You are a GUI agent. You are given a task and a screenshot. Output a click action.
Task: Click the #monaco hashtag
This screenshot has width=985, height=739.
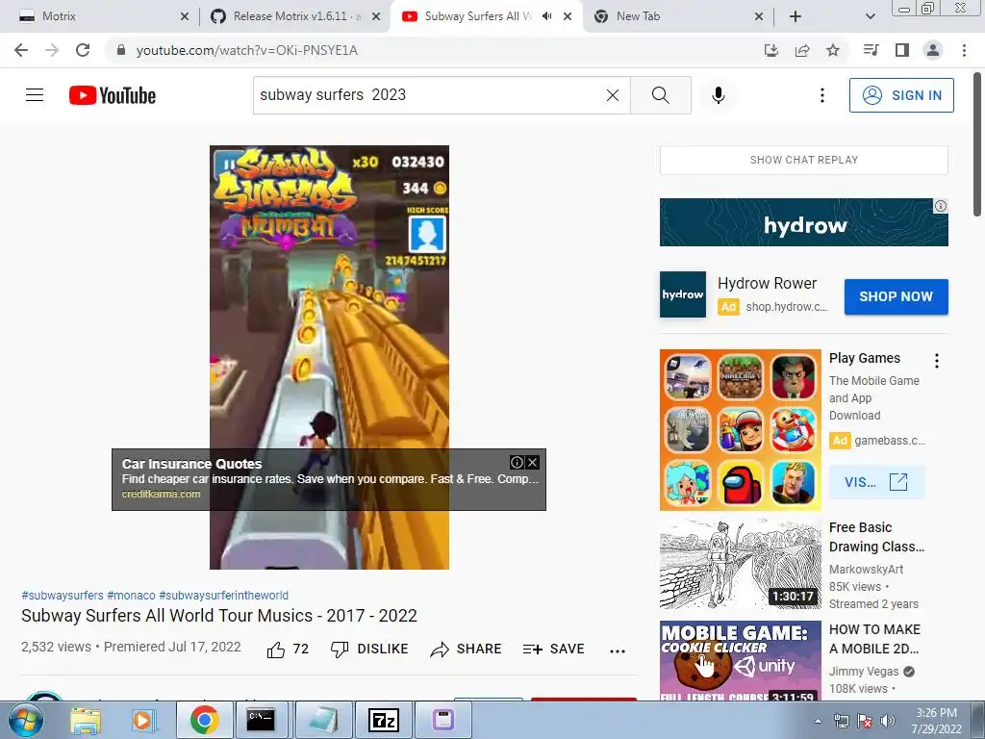tap(131, 595)
